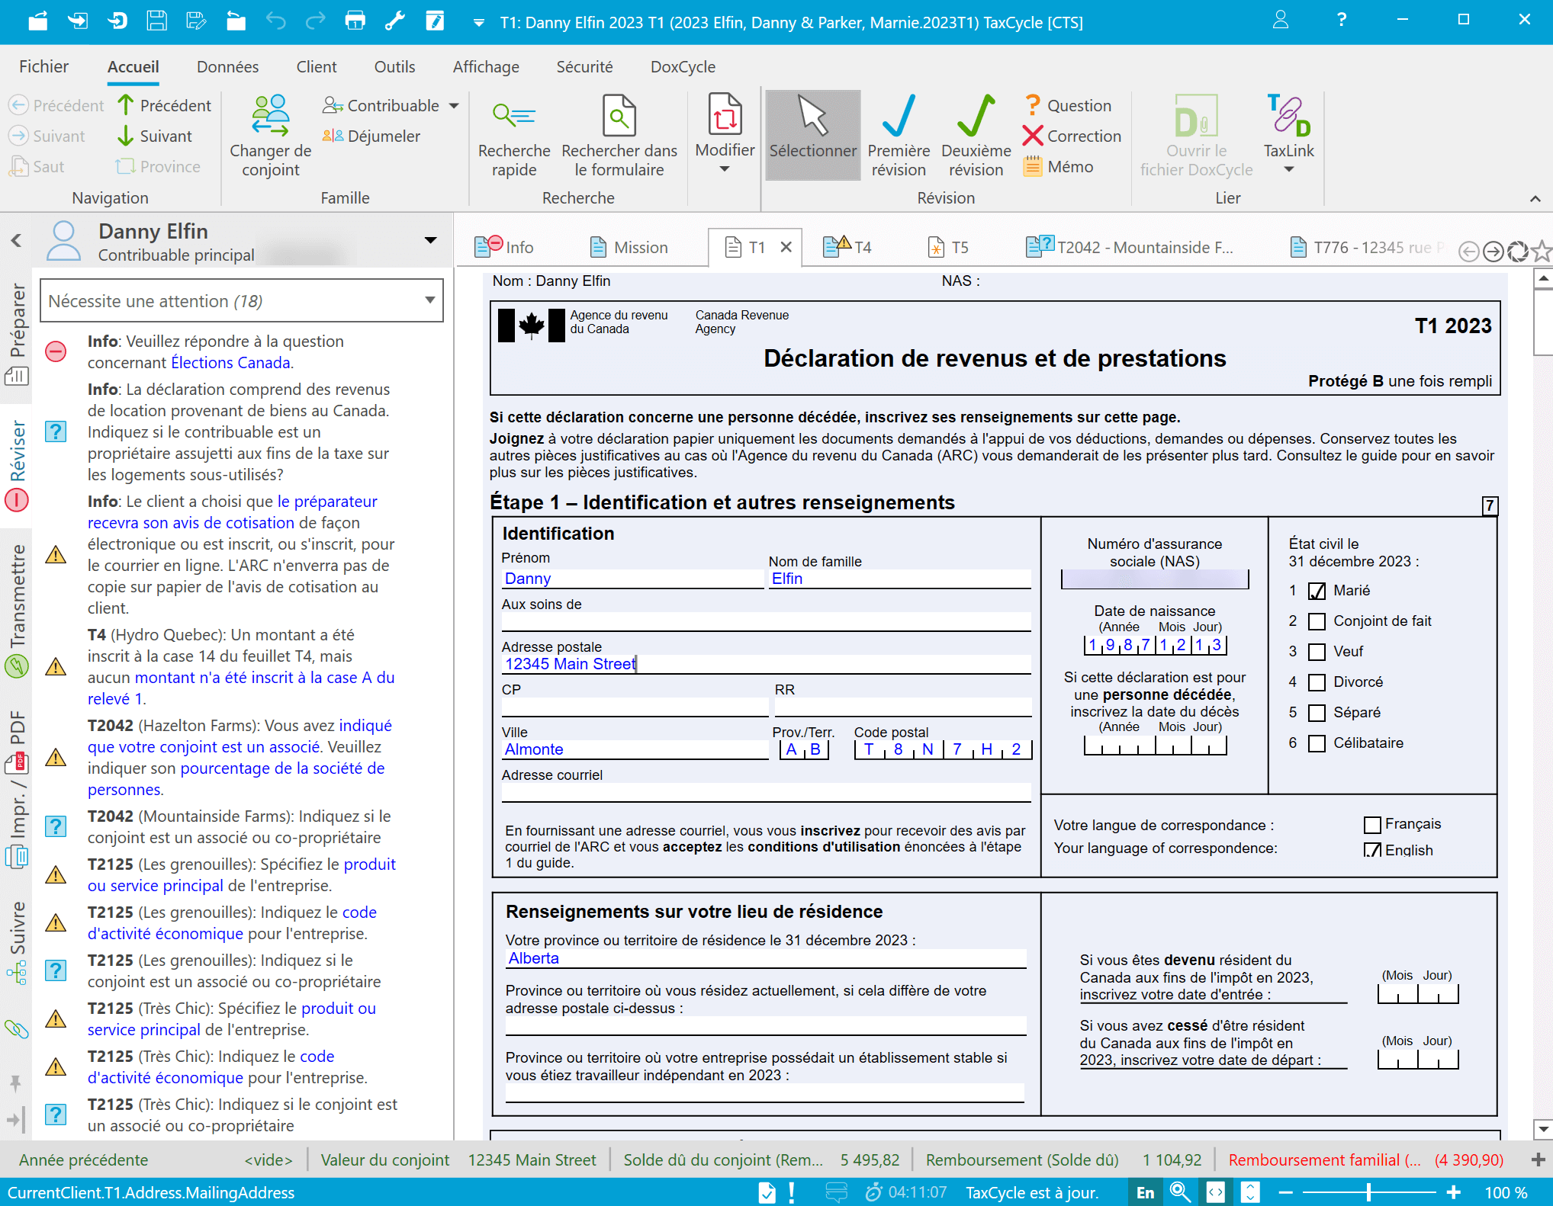The image size is (1553, 1206).
Task: Check the Conjoint de fait box
Action: (x=1317, y=621)
